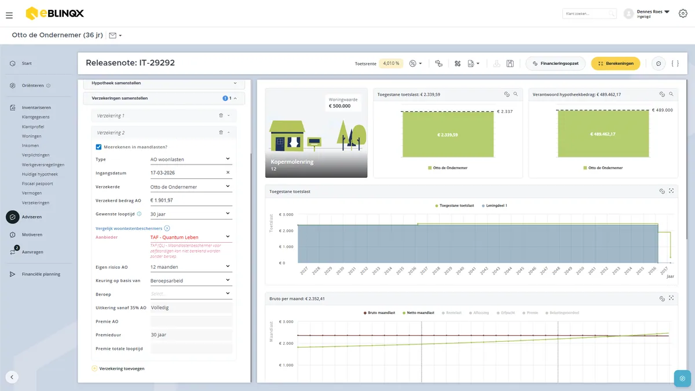The height and width of the screenshot is (391, 695).
Task: Open Aanvragen in the sidebar
Action: point(32,252)
